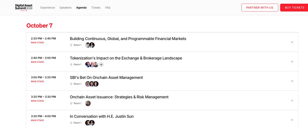The width and height of the screenshot is (308, 129).
Task: Click arrow for Tokenization's Impact session row
Action: coord(292,62)
